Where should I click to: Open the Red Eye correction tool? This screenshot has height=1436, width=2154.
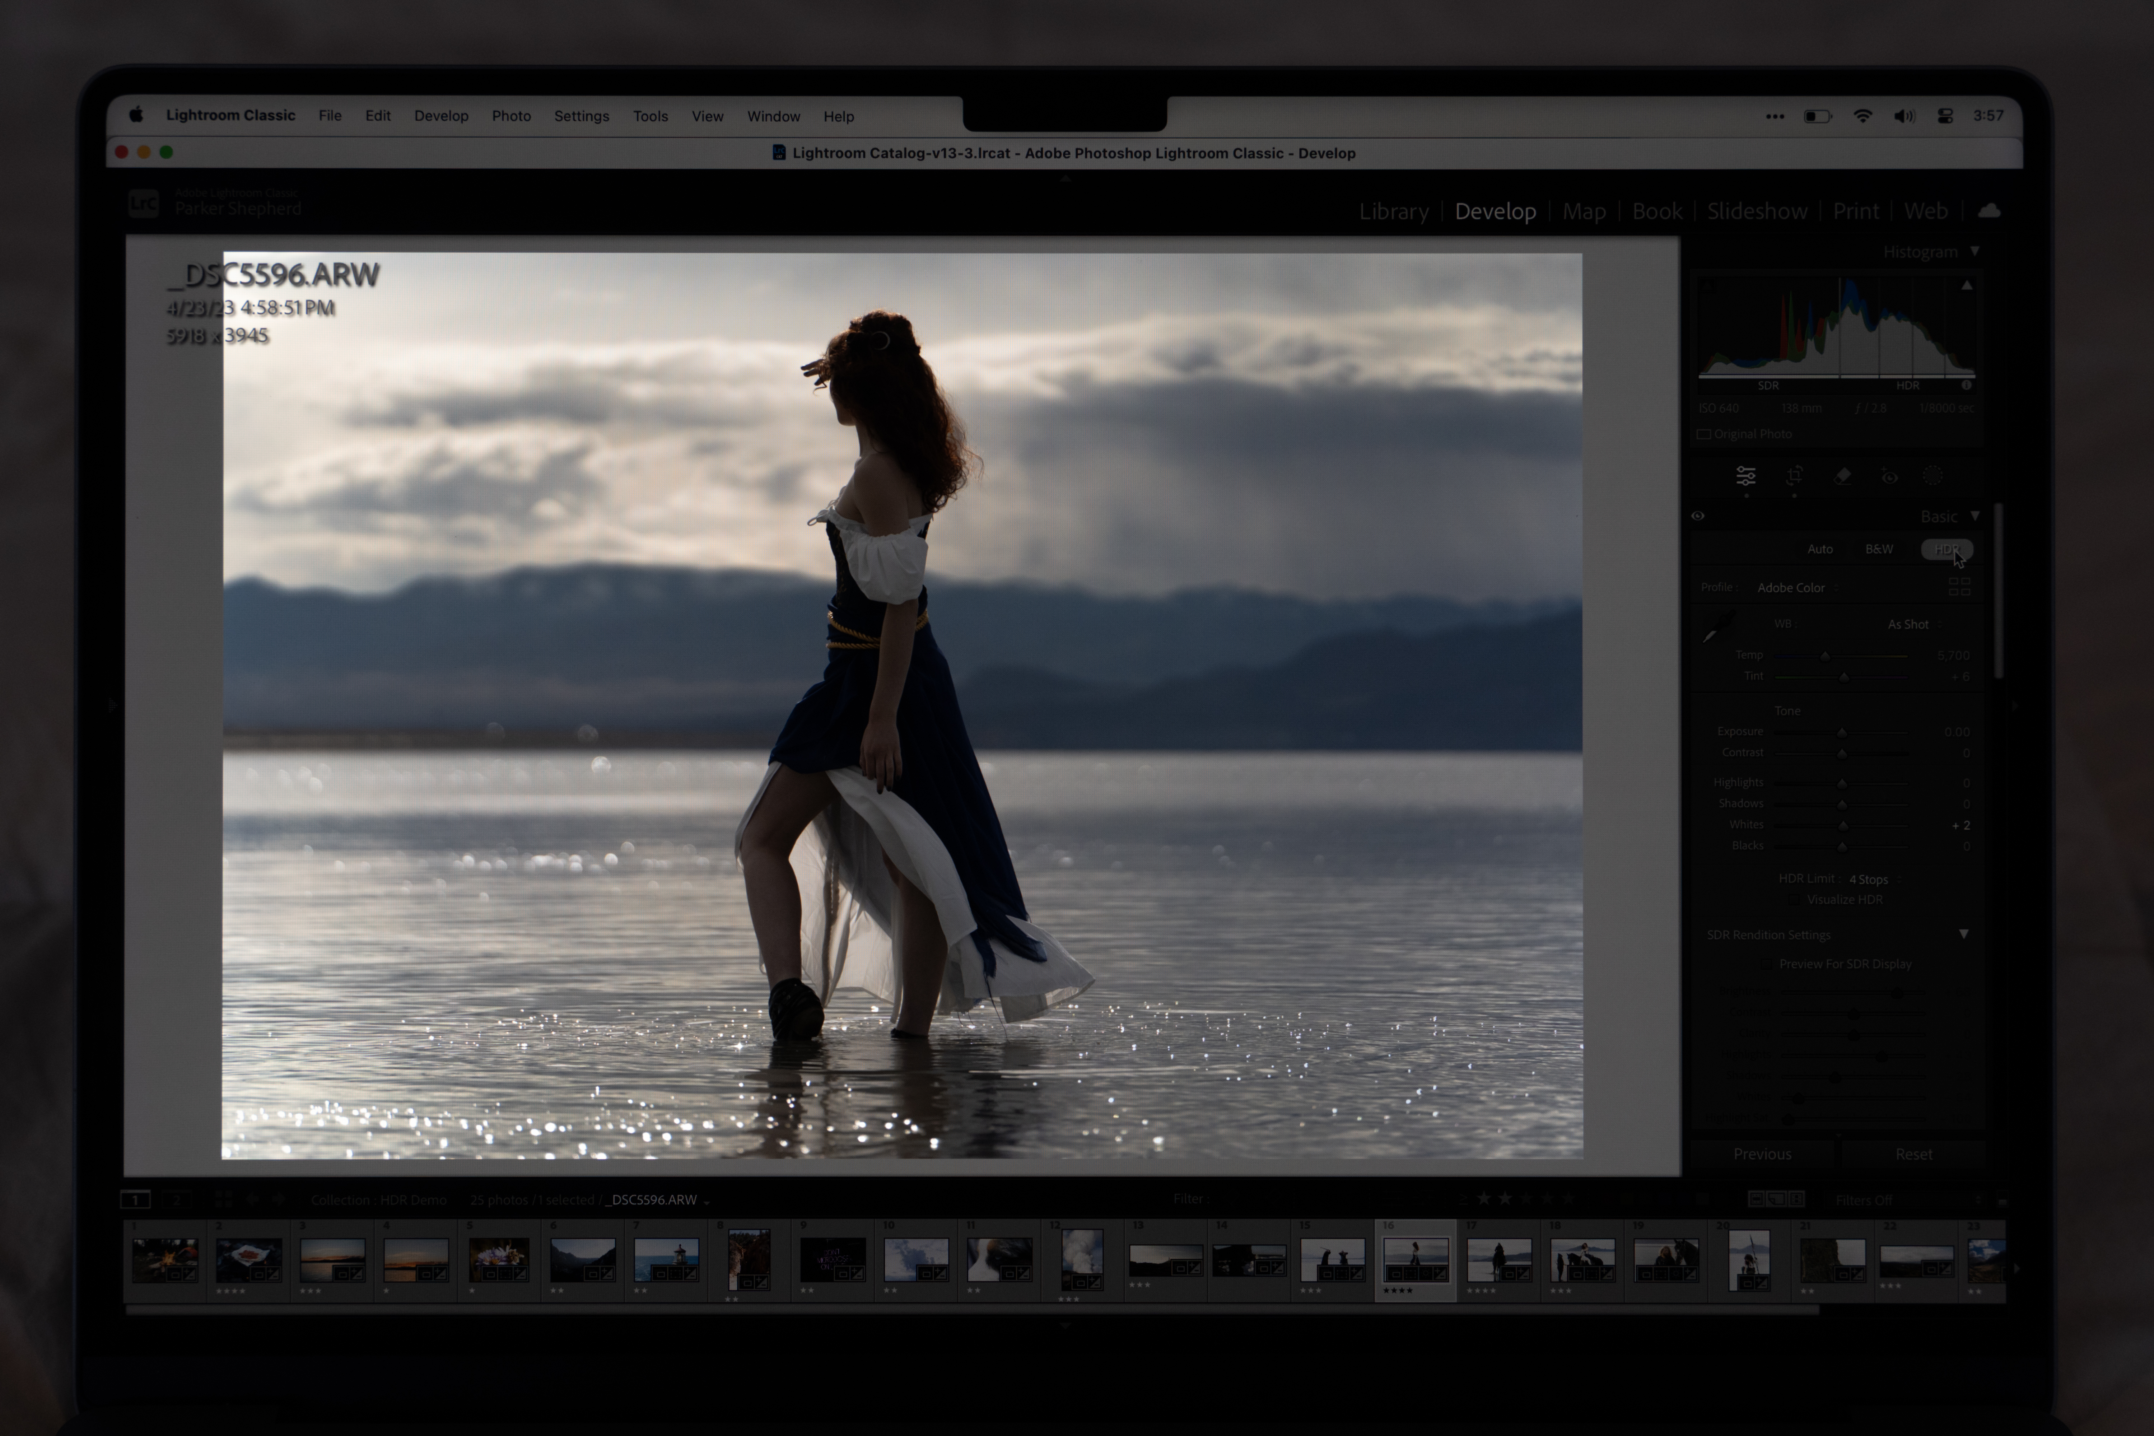click(x=1889, y=476)
